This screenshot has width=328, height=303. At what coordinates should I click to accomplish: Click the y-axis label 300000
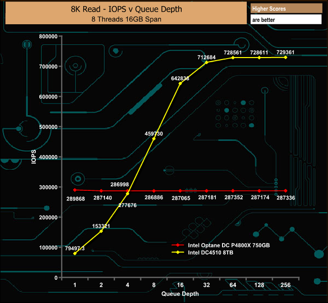(x=48, y=187)
